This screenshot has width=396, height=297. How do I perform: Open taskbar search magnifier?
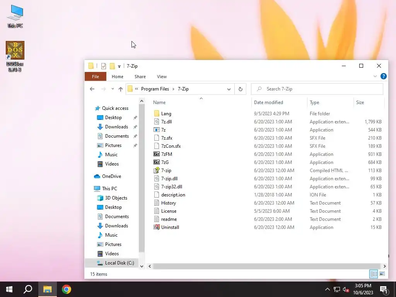(x=28, y=289)
